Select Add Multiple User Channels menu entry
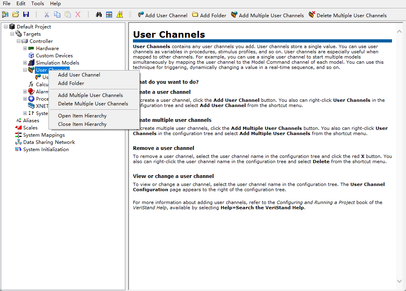 click(94, 95)
